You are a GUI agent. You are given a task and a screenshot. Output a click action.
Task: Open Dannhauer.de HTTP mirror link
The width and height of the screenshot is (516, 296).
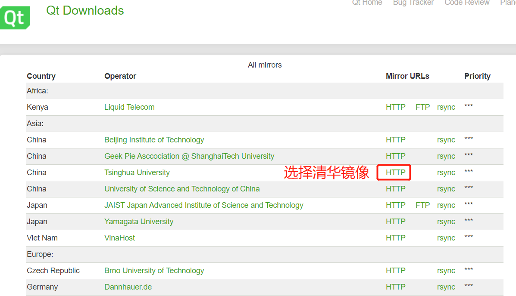(x=396, y=287)
